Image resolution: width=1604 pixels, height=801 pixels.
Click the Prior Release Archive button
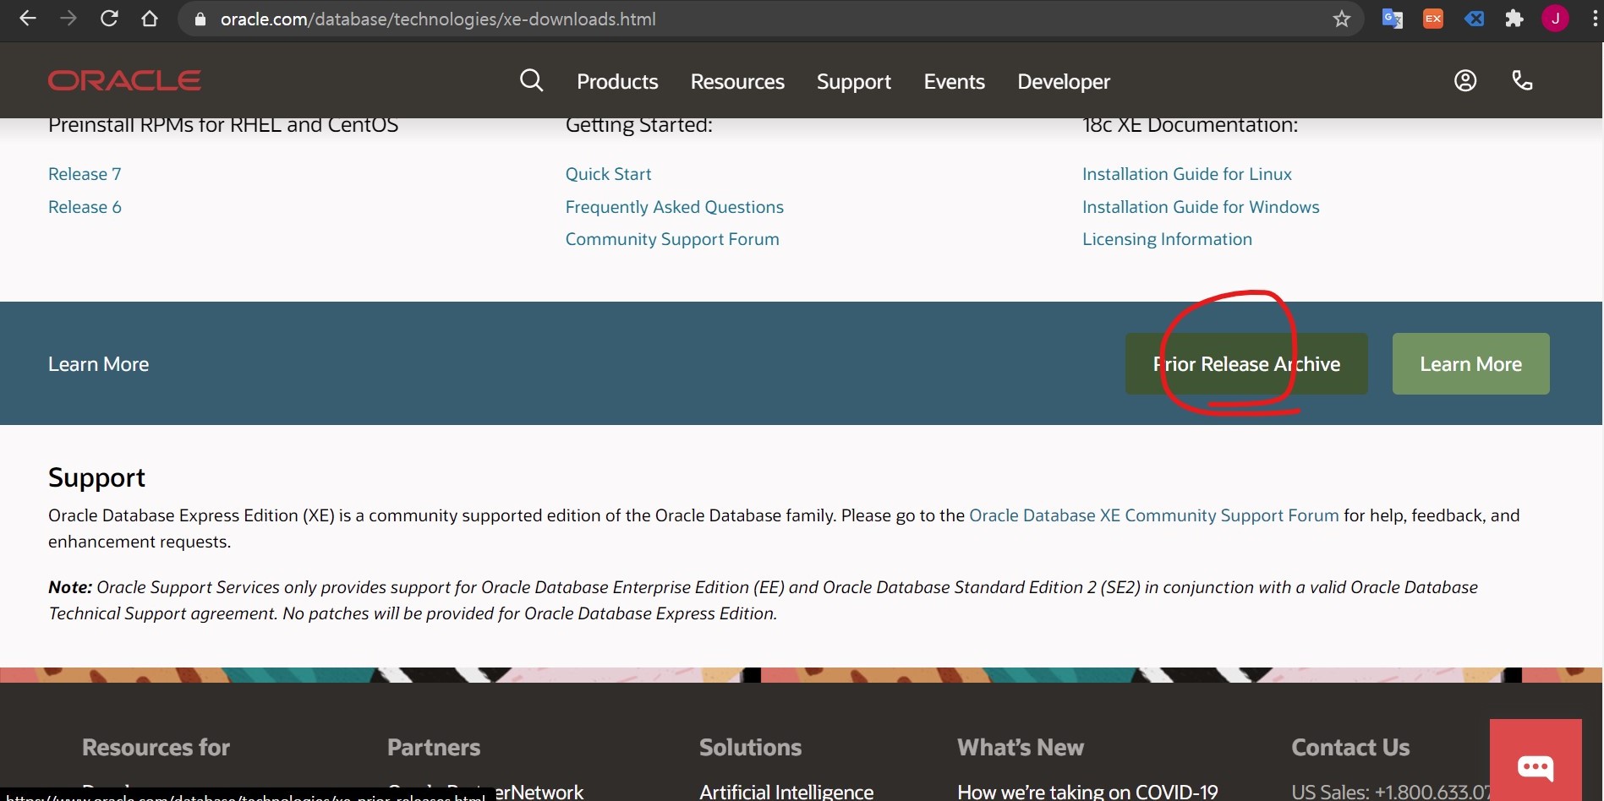[1246, 364]
